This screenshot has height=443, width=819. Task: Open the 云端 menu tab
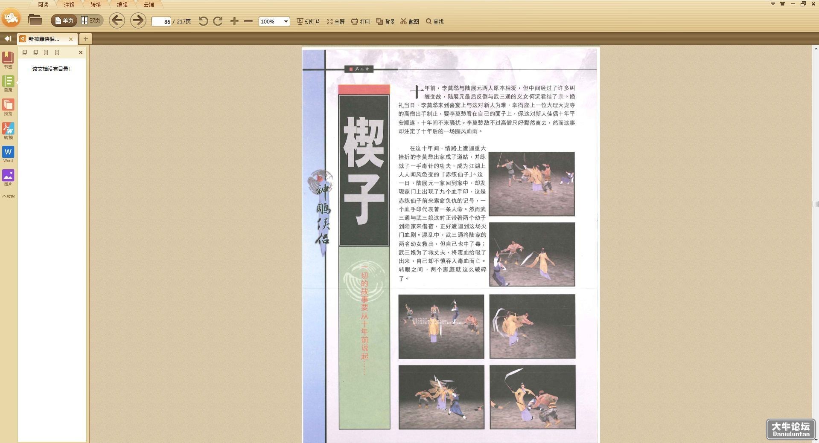tap(149, 5)
